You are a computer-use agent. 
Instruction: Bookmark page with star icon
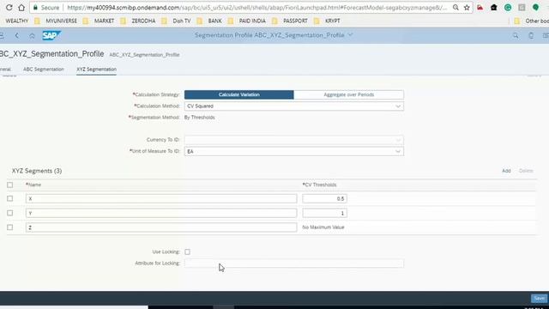tap(467, 8)
